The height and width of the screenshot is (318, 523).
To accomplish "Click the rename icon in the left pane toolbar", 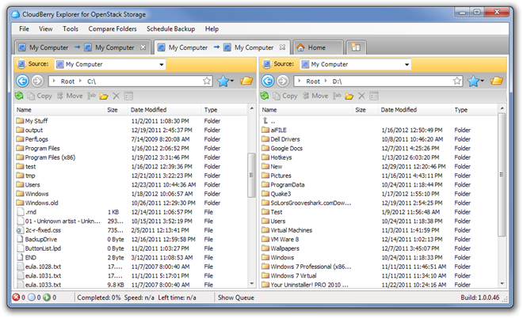I will (91, 96).
